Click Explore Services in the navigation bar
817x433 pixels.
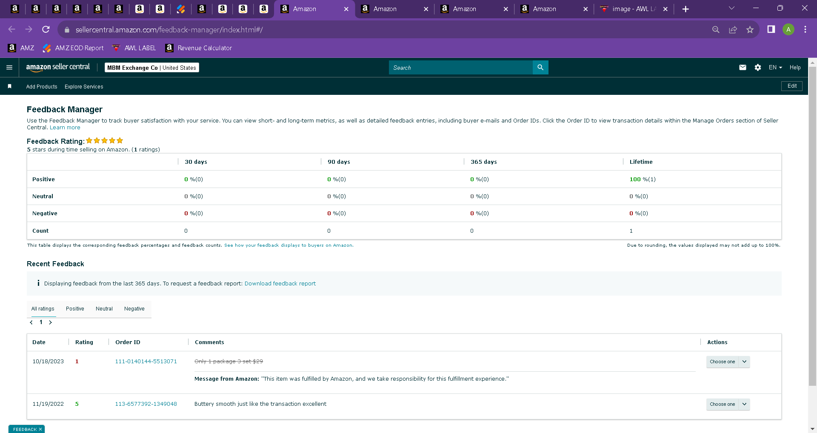point(84,86)
